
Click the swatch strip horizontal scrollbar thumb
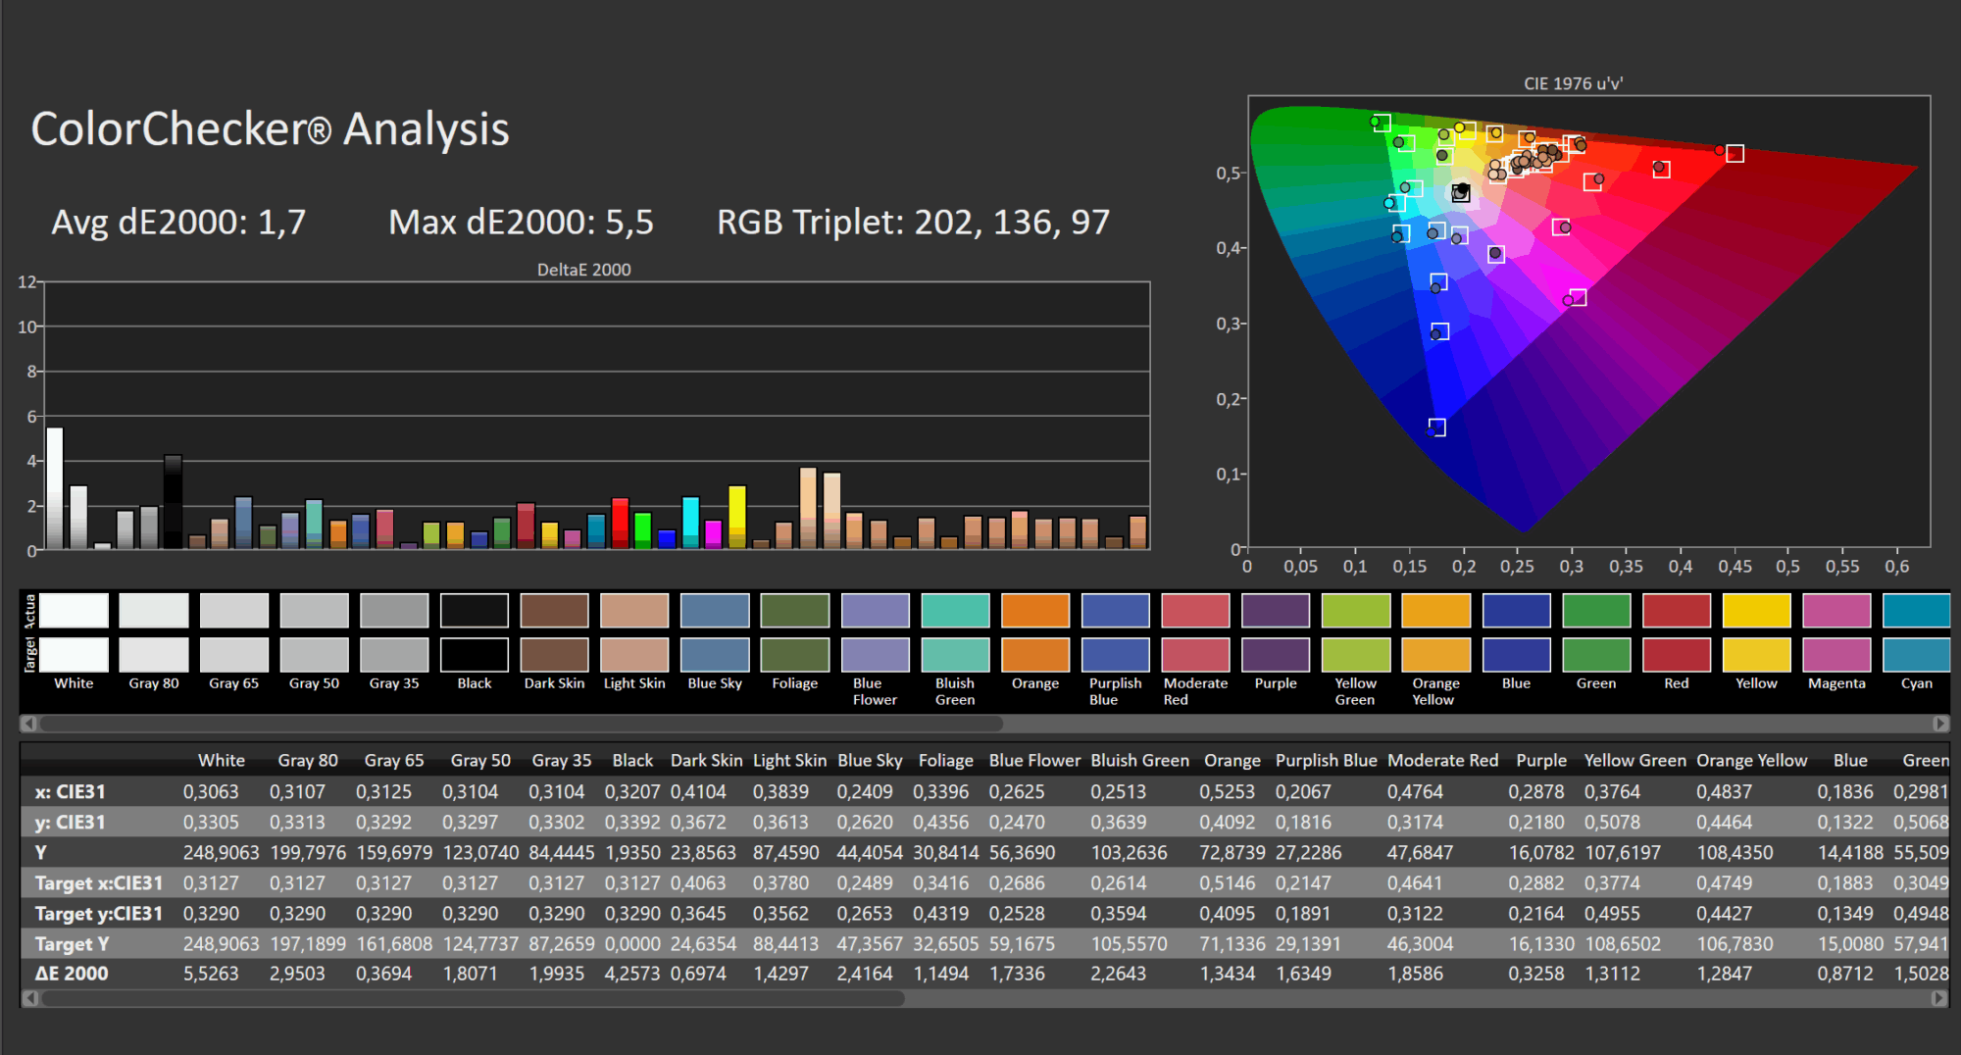(x=520, y=724)
